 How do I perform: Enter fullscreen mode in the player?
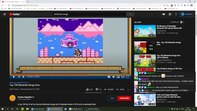pos(127,77)
